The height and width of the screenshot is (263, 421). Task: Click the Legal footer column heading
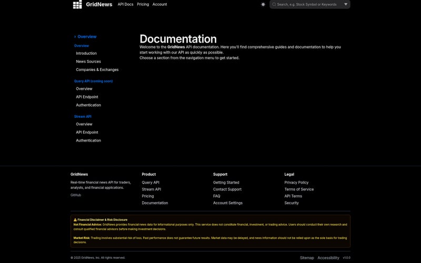coord(289,175)
